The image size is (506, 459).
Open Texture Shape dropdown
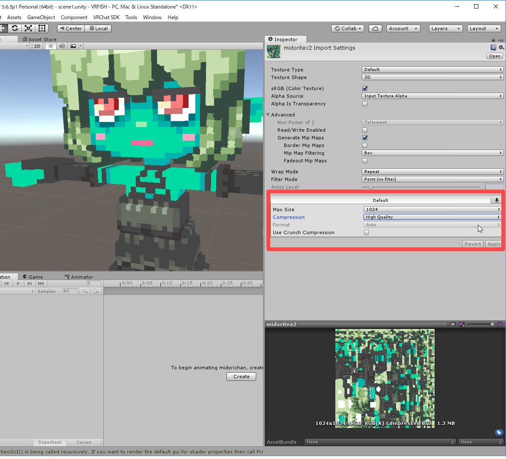pyautogui.click(x=432, y=77)
